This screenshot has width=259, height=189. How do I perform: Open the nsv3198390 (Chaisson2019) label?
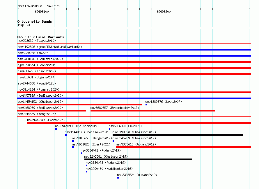coord(134,132)
